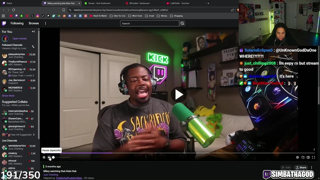This screenshot has height=180, width=320.
Task: Open cloakzy live channel
Action: [x=19, y=154]
